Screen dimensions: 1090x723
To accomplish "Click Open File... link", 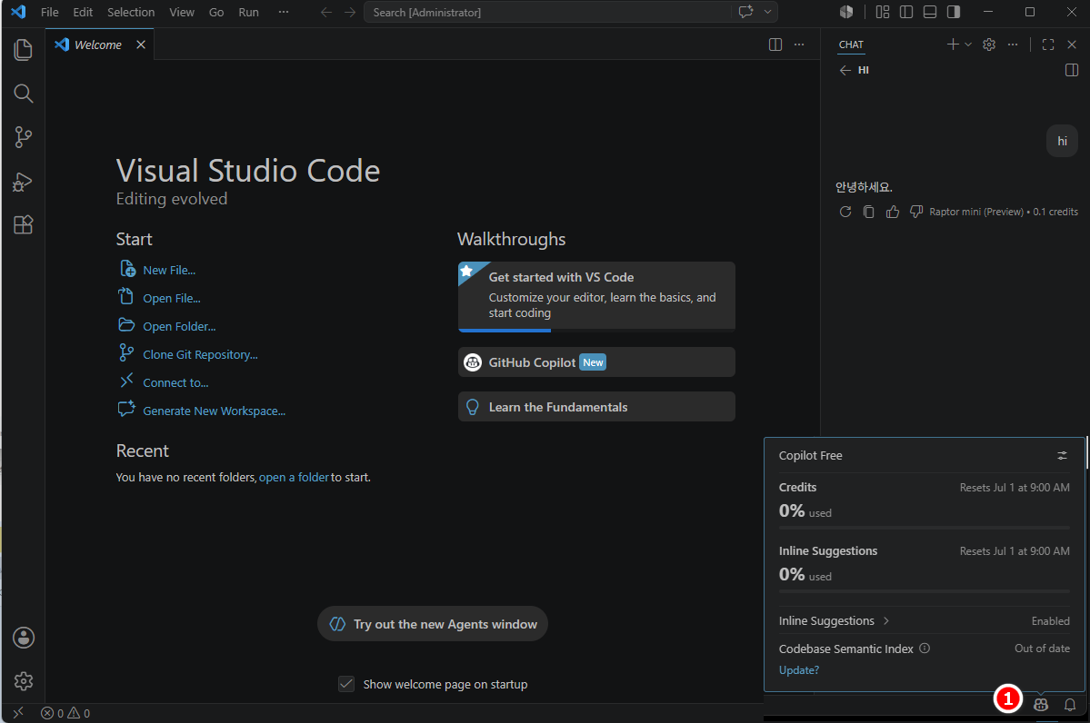I will [x=172, y=298].
